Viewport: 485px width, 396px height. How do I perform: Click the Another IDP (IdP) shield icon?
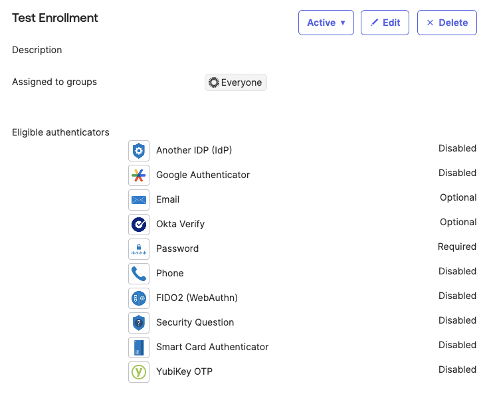138,151
